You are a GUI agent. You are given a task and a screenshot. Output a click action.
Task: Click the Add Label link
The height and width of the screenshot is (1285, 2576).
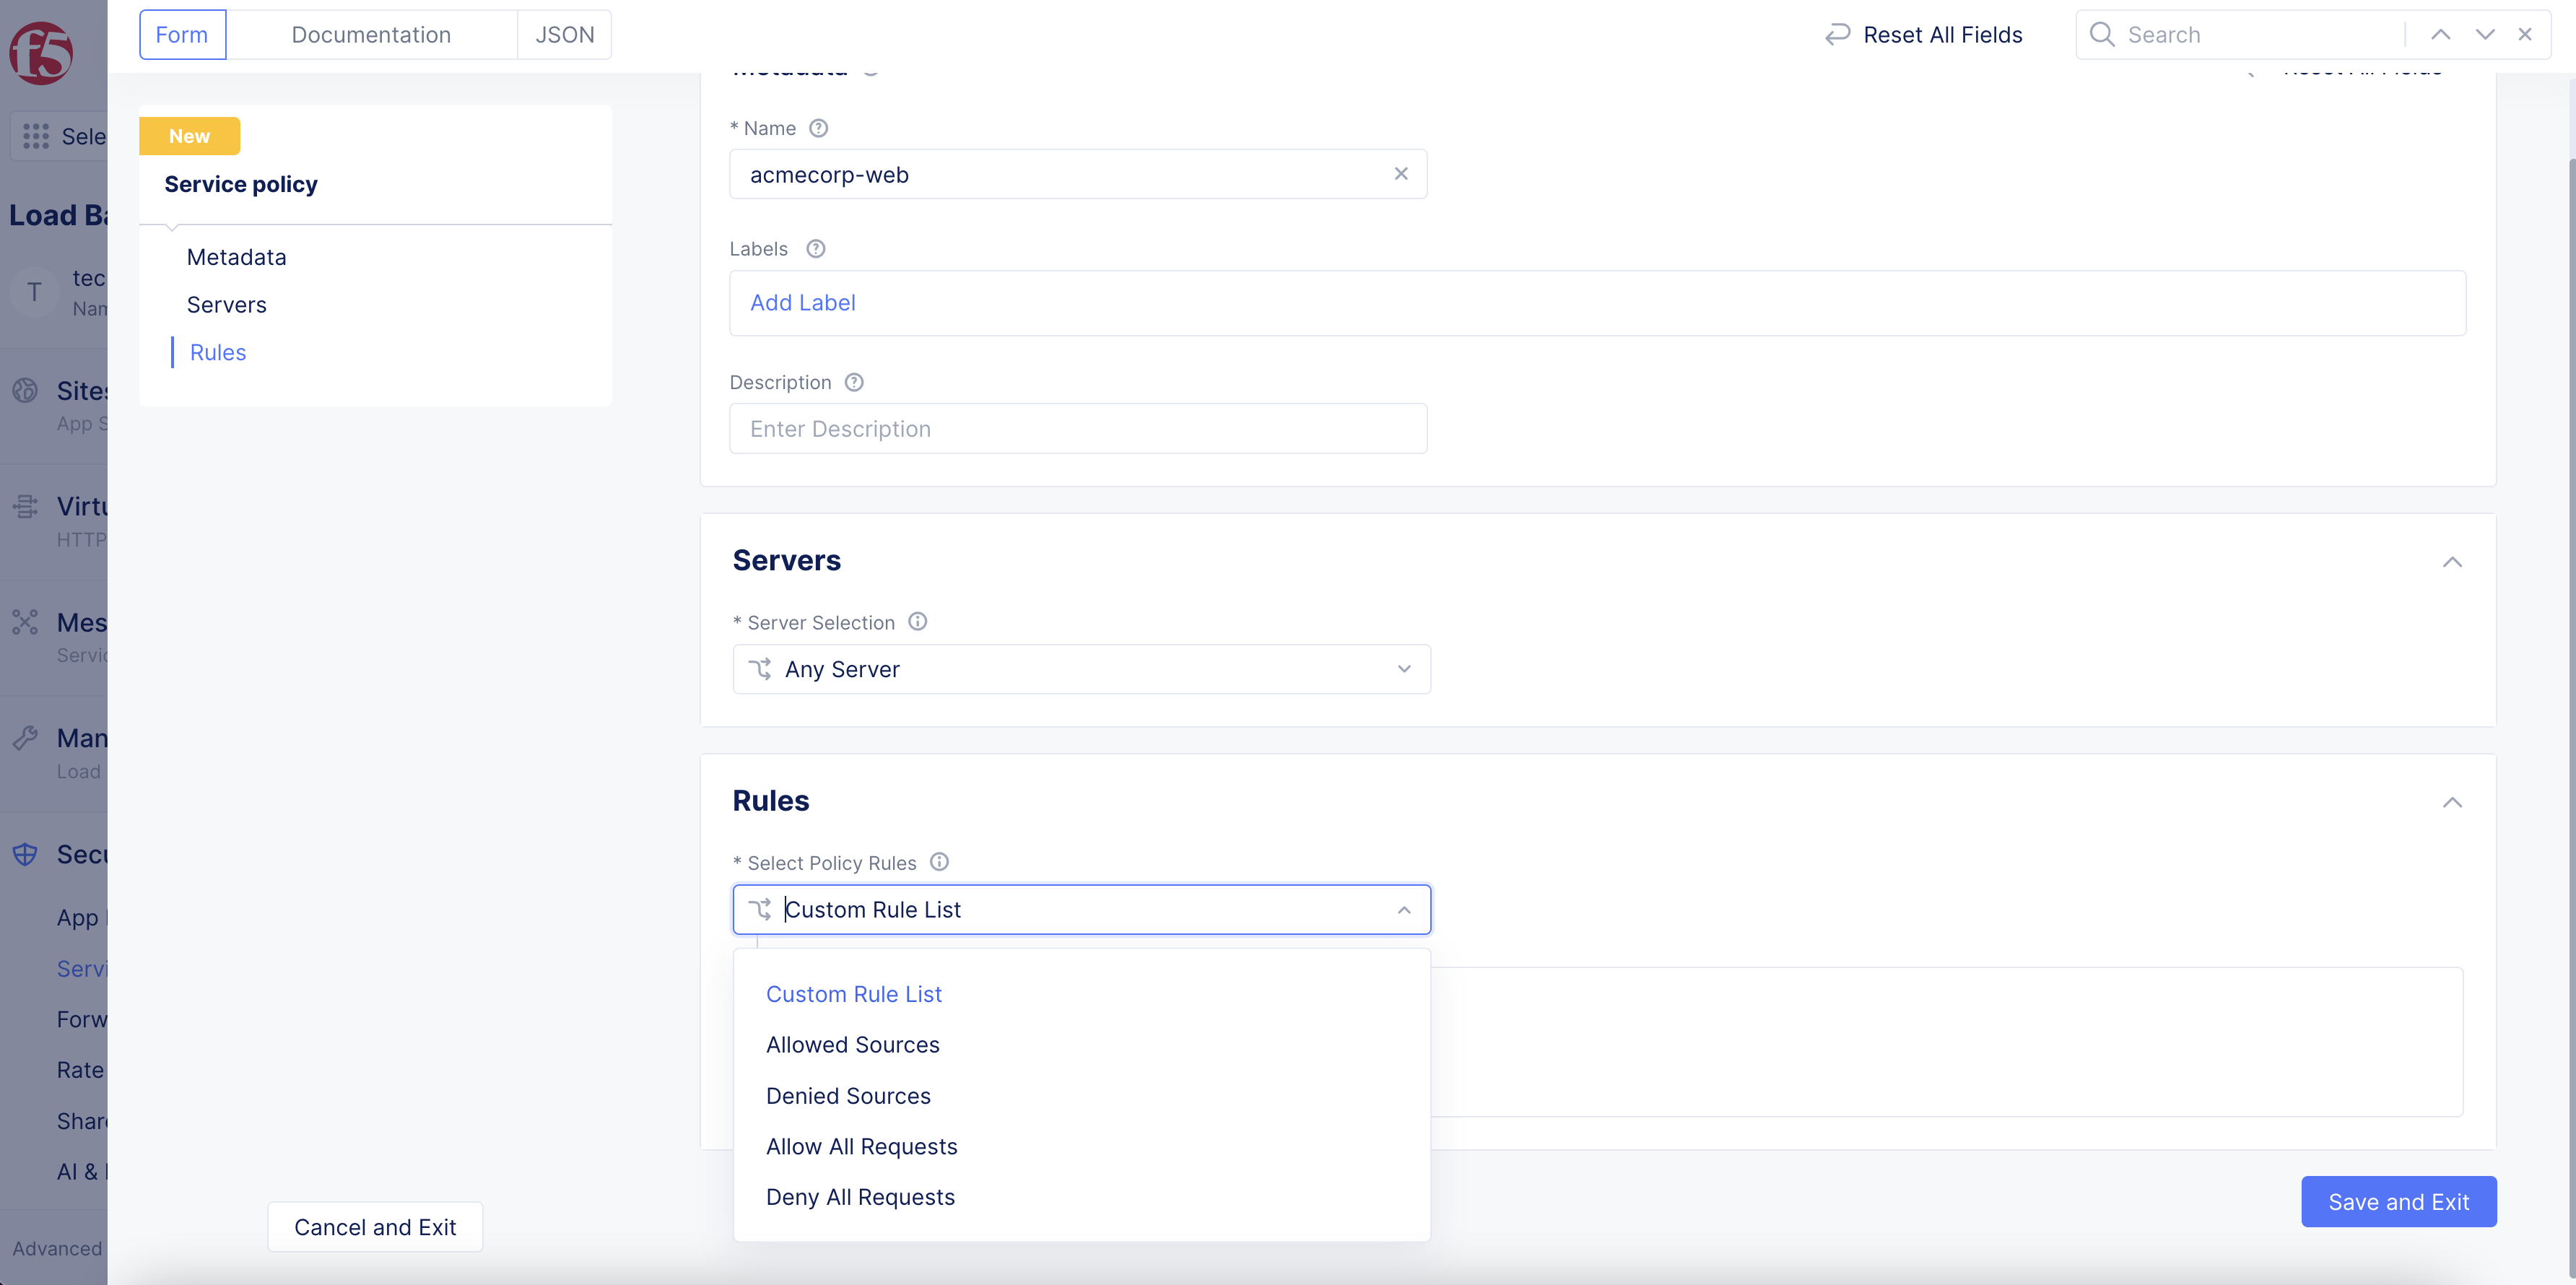(x=802, y=303)
